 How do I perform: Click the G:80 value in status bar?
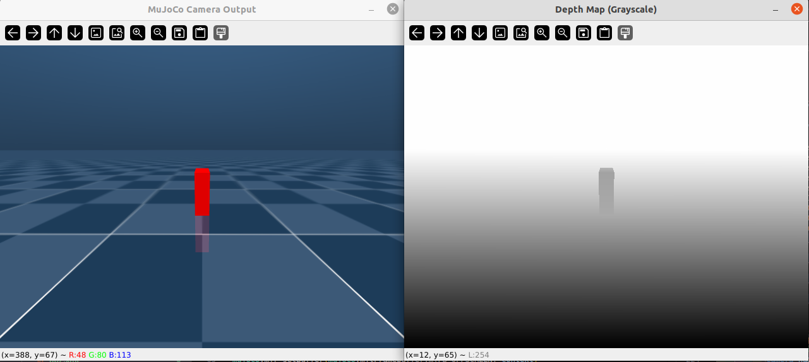tap(98, 355)
